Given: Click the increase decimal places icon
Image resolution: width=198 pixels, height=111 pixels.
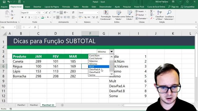Looking at the screenshot, I should click(93, 17).
